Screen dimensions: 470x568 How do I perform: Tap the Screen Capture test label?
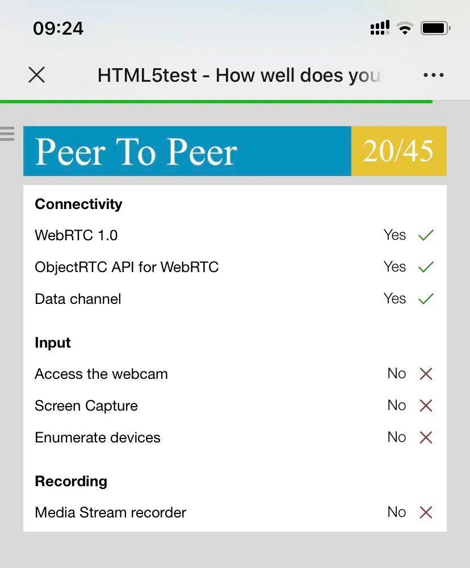tap(86, 406)
